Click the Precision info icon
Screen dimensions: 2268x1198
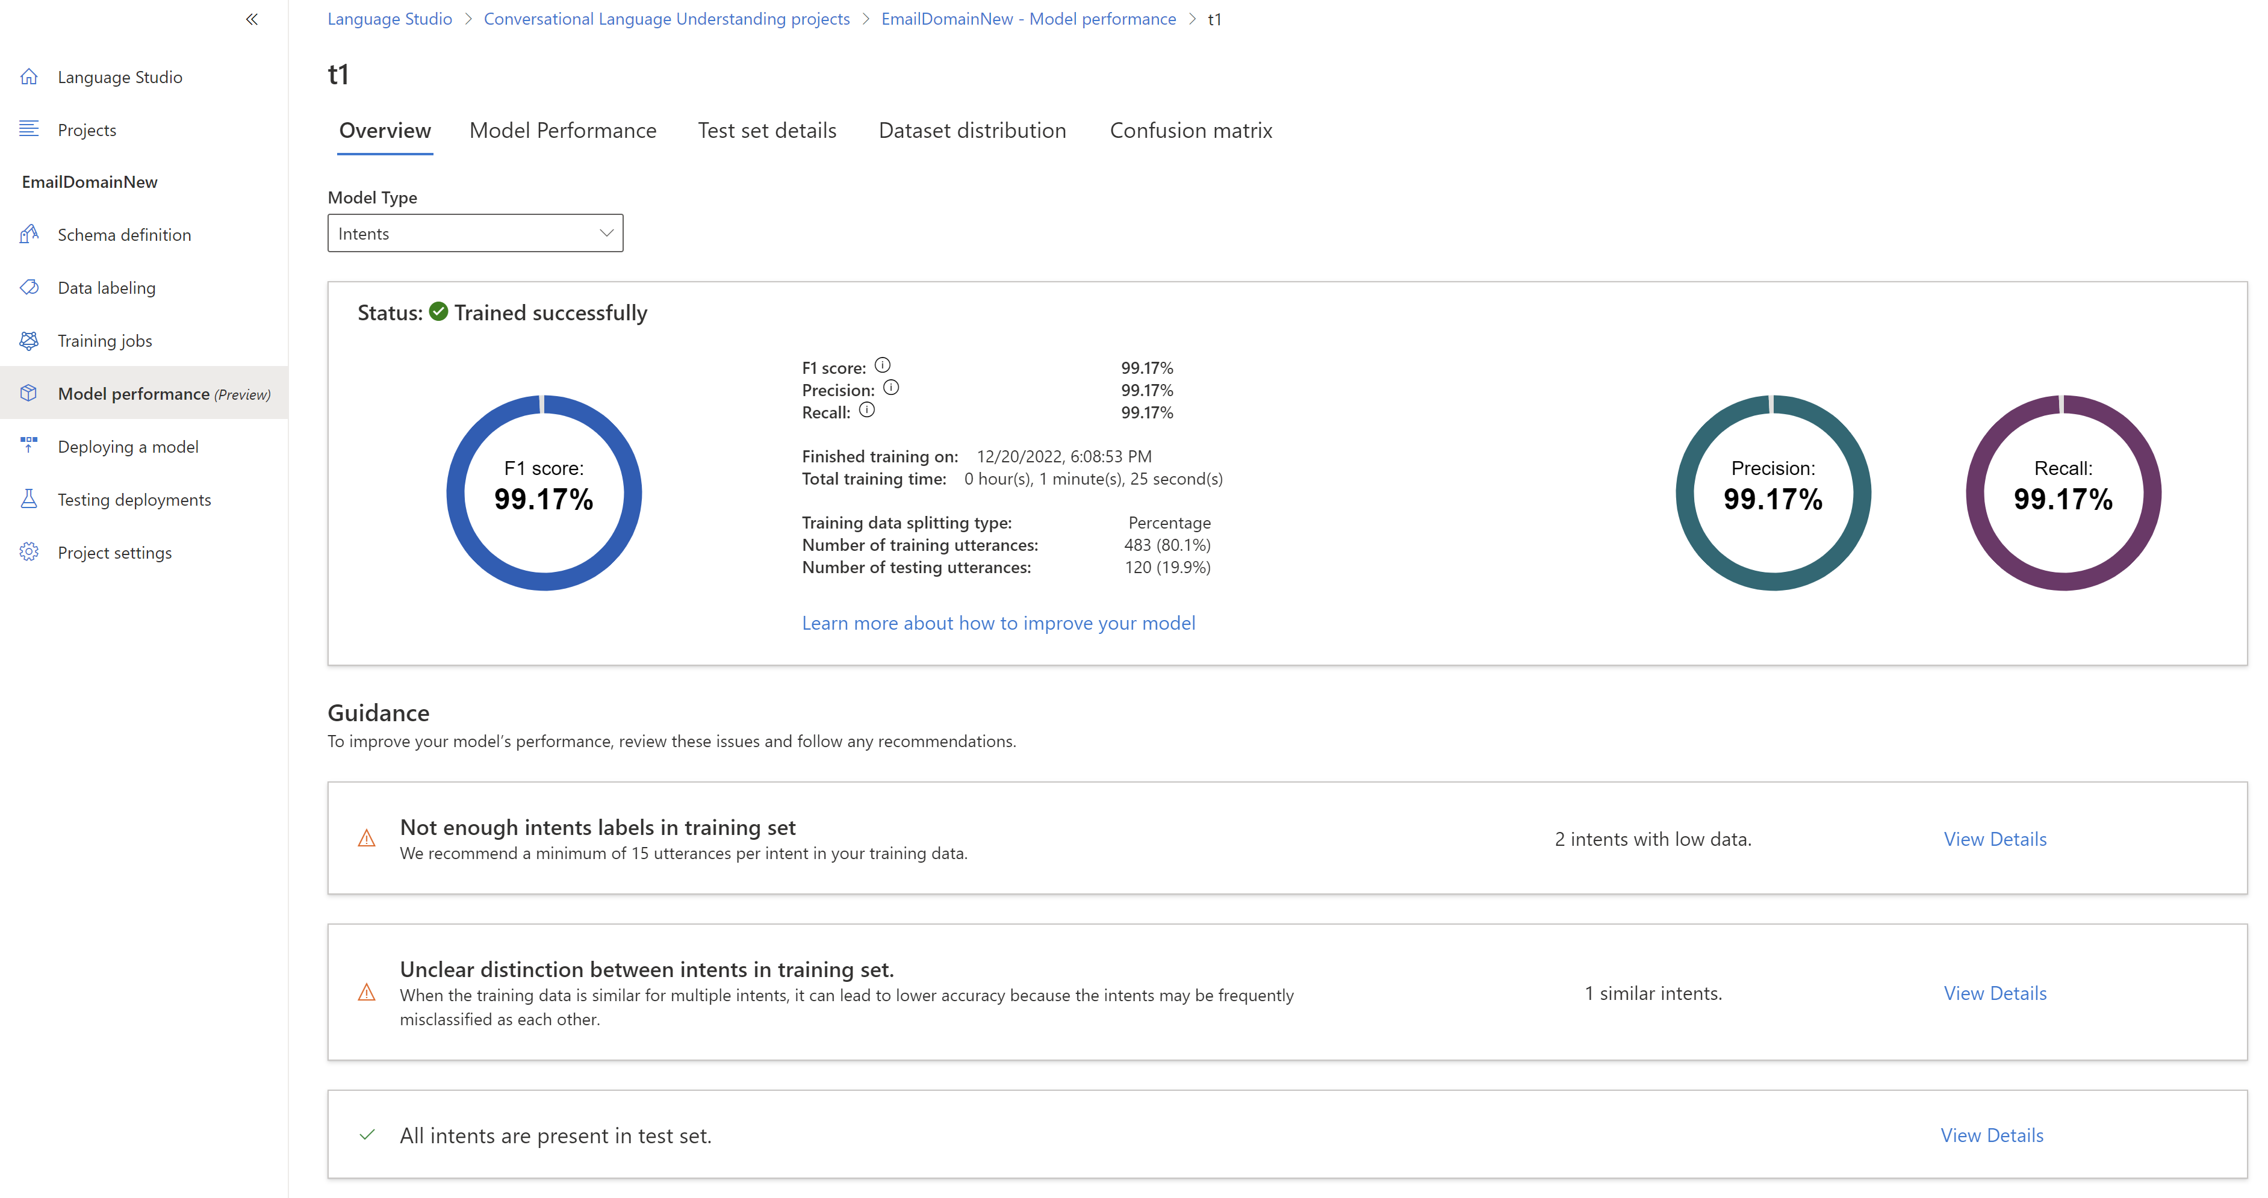891,387
